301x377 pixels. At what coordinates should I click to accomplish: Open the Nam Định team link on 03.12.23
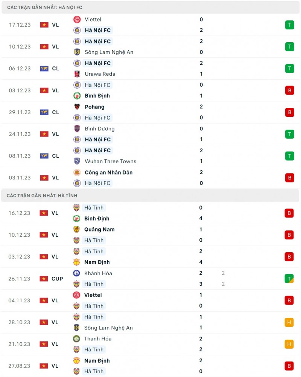coord(97,262)
